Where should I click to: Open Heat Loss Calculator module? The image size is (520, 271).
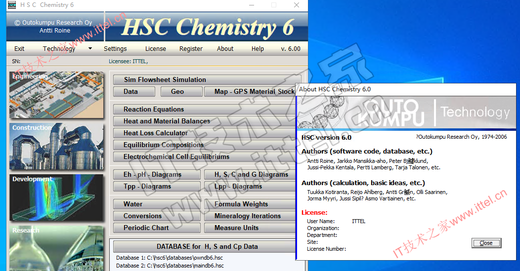(x=204, y=133)
